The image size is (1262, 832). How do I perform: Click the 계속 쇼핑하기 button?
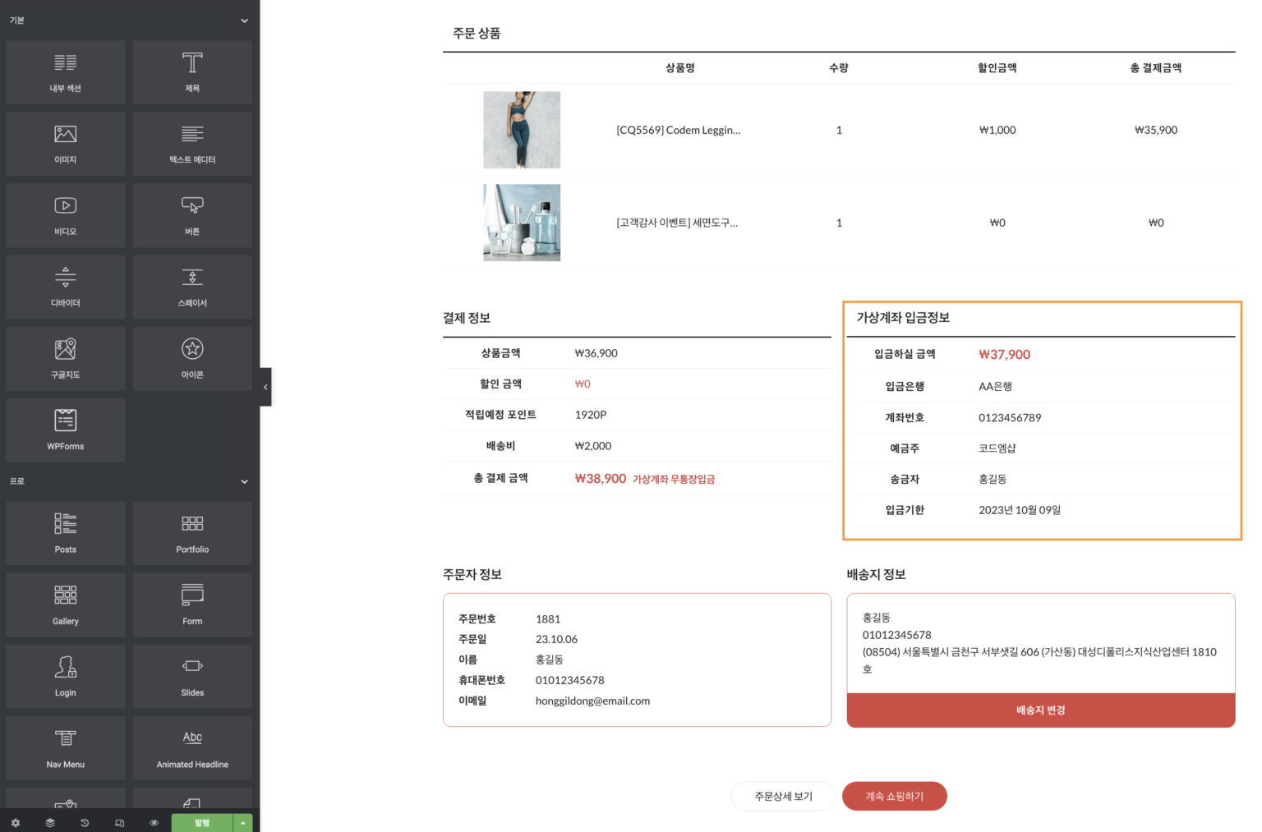894,796
